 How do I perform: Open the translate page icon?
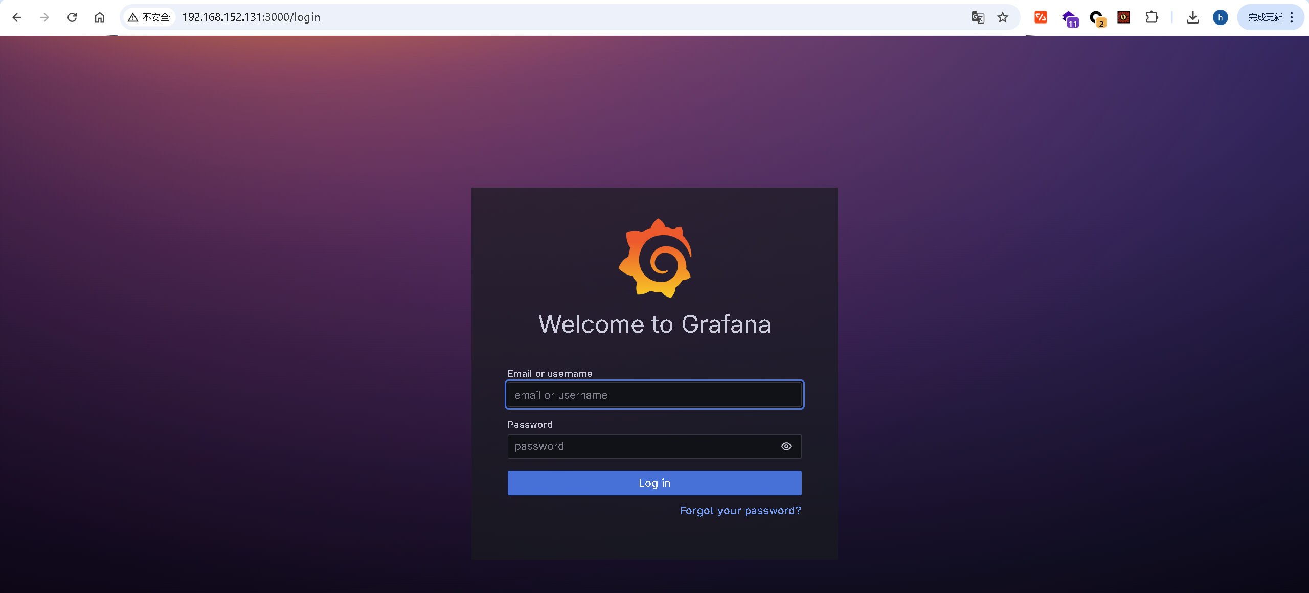pos(978,17)
